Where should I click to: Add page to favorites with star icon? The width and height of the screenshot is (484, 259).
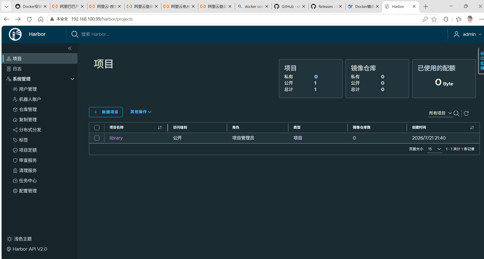(x=434, y=19)
